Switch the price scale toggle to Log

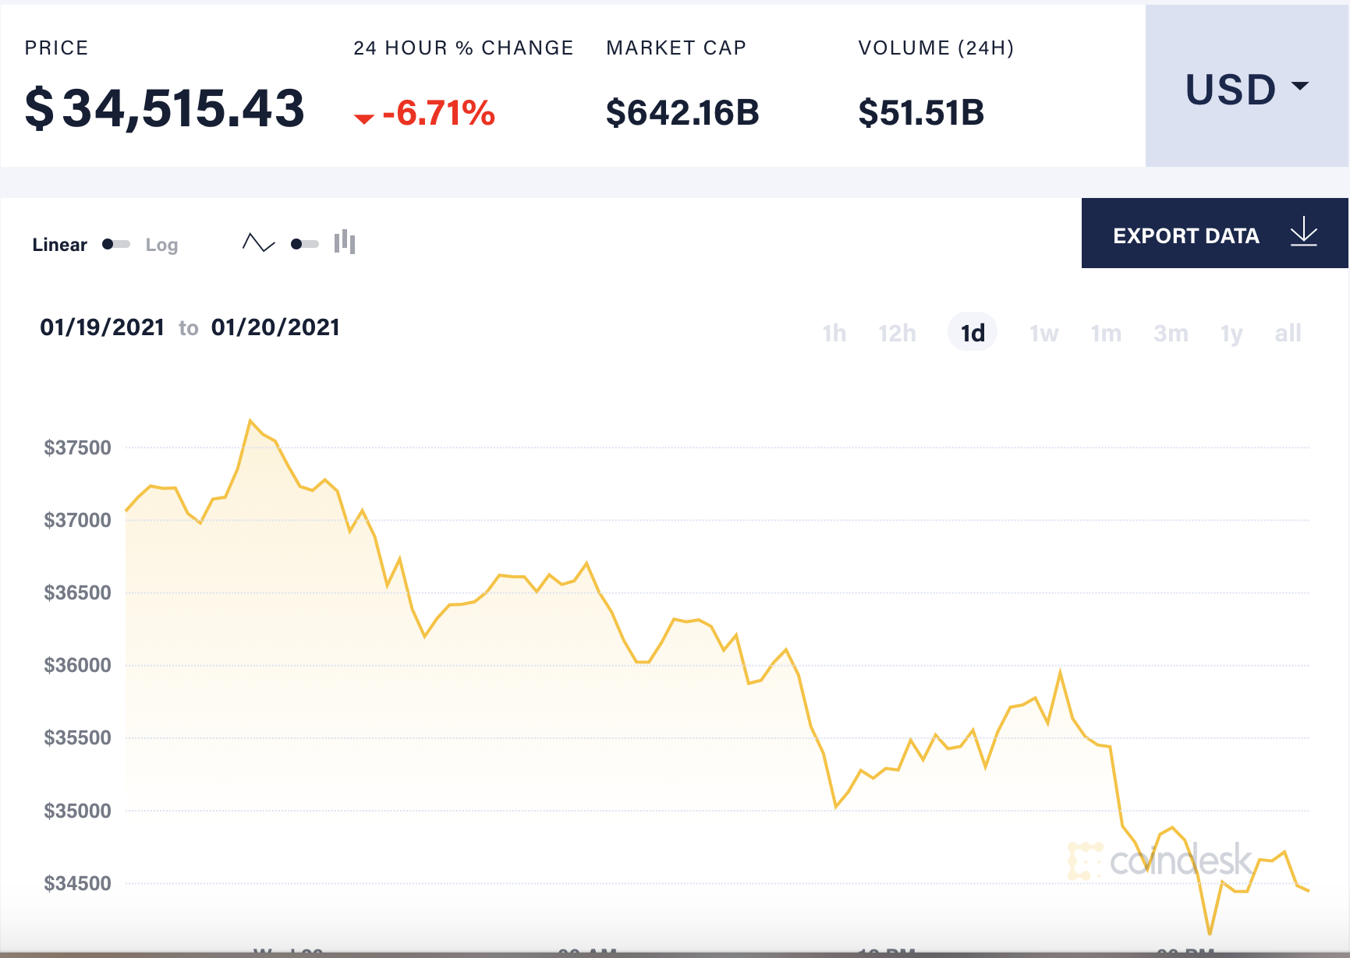point(161,244)
